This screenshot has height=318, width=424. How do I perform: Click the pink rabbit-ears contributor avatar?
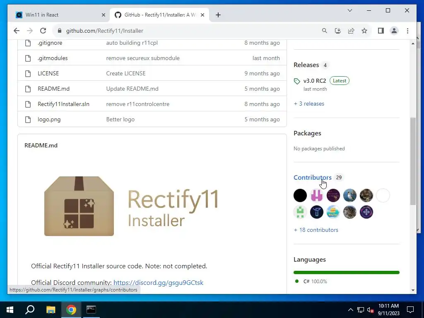(317, 195)
